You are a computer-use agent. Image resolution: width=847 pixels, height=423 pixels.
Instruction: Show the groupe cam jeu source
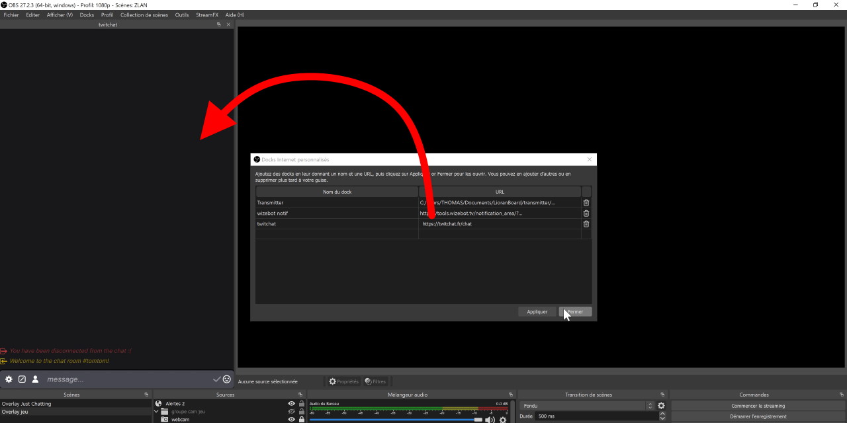[291, 412]
